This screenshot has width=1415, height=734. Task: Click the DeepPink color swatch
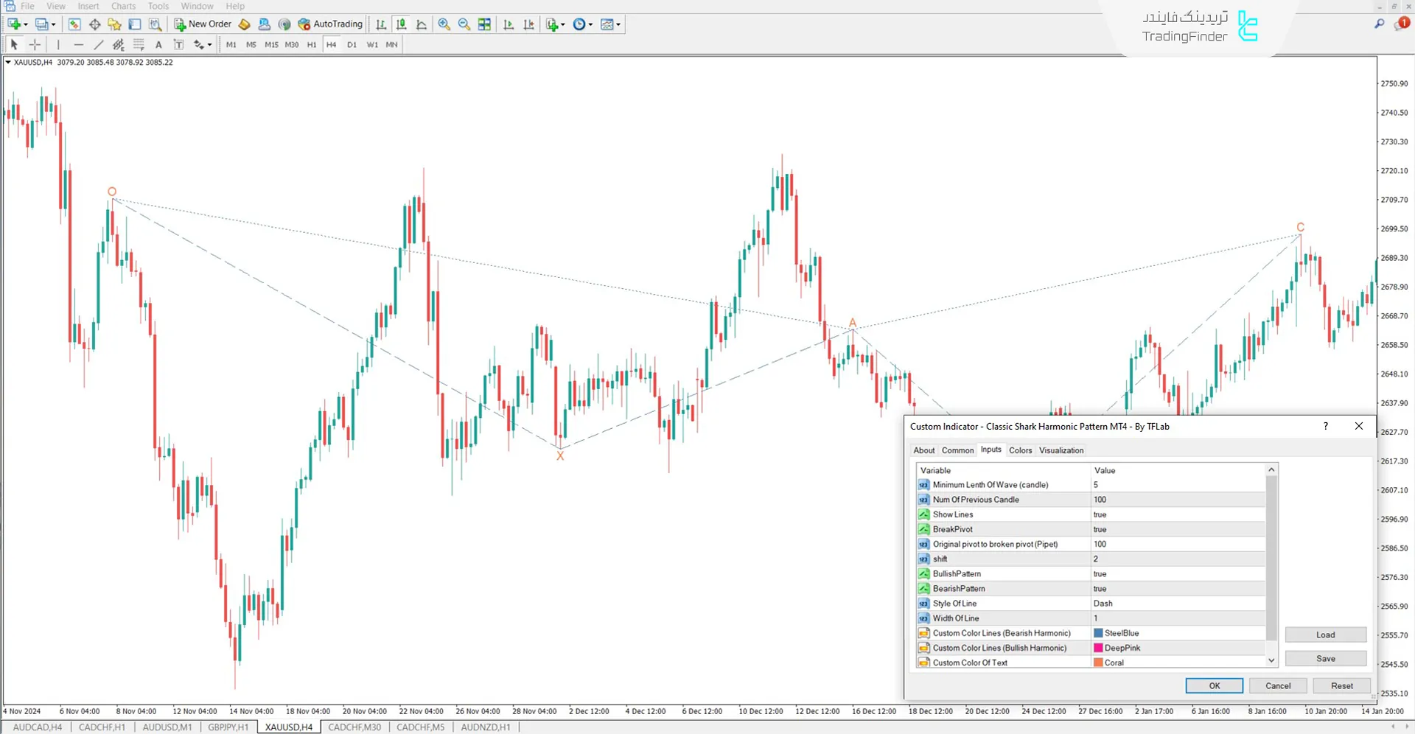(1099, 648)
